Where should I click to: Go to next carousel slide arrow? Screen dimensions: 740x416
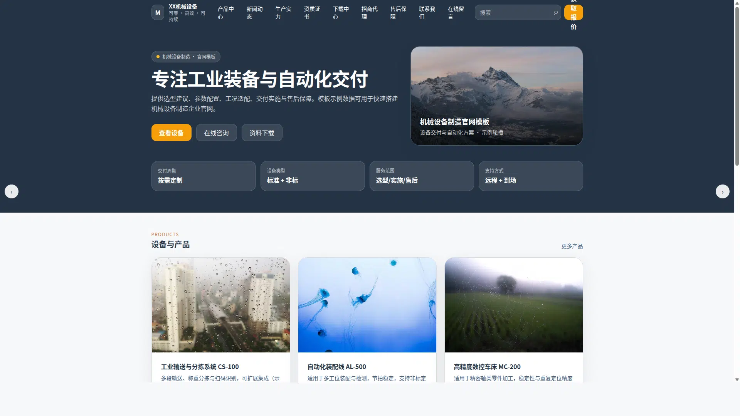click(722, 191)
